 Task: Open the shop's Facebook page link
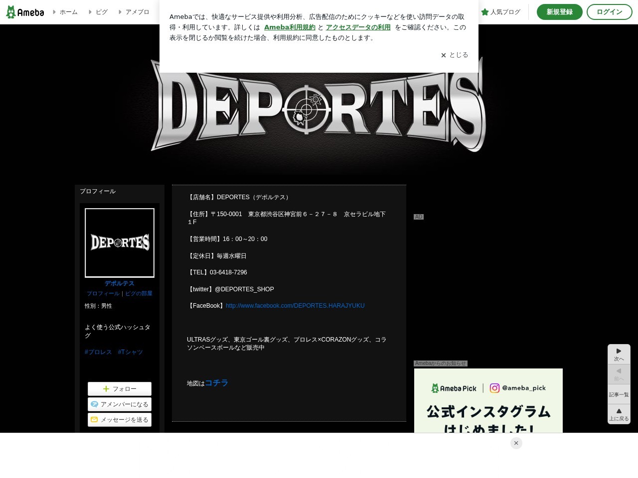[x=295, y=305]
